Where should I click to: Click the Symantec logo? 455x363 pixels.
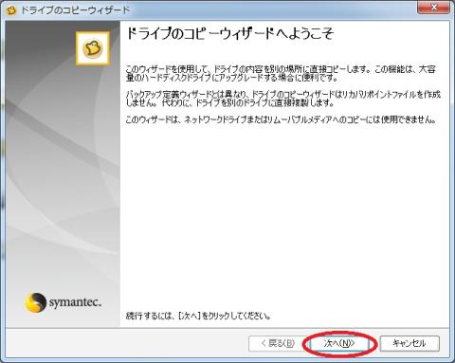coord(63,302)
